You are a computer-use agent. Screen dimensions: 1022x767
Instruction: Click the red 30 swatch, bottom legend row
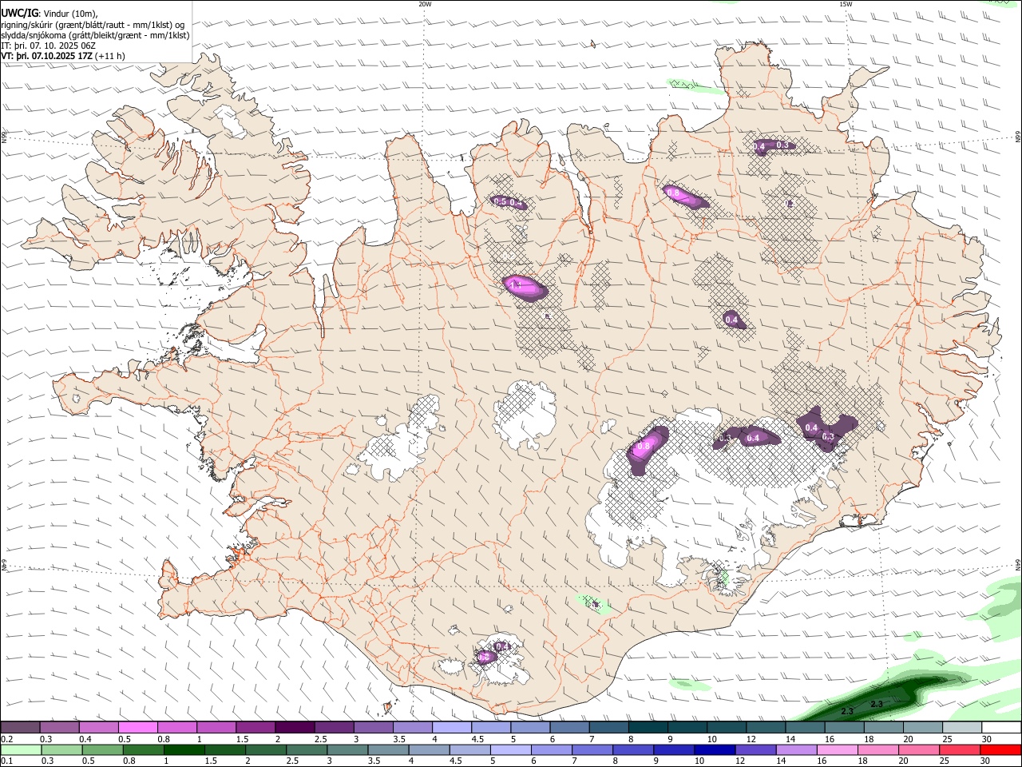(1001, 750)
